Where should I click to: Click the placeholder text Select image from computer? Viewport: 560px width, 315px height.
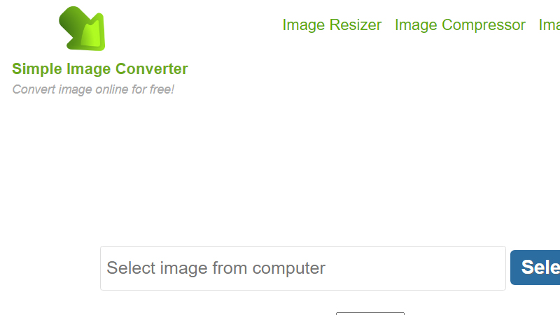coord(216,268)
